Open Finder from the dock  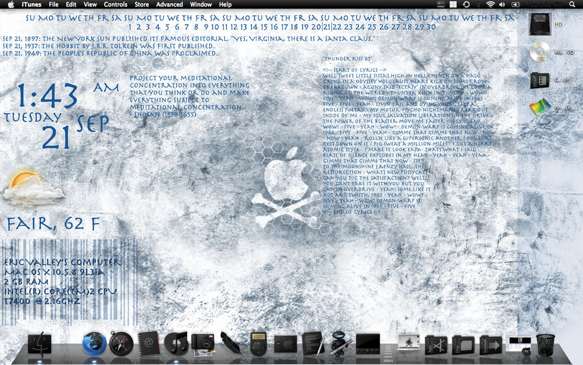coord(40,343)
